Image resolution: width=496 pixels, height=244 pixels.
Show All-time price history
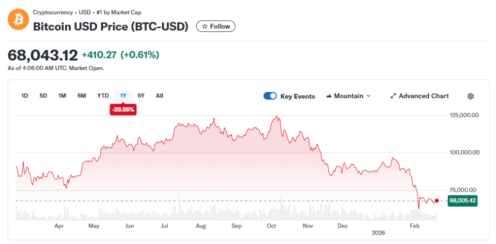tap(159, 96)
